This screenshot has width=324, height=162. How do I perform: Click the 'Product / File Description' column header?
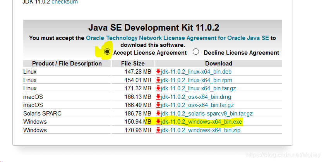(x=67, y=64)
